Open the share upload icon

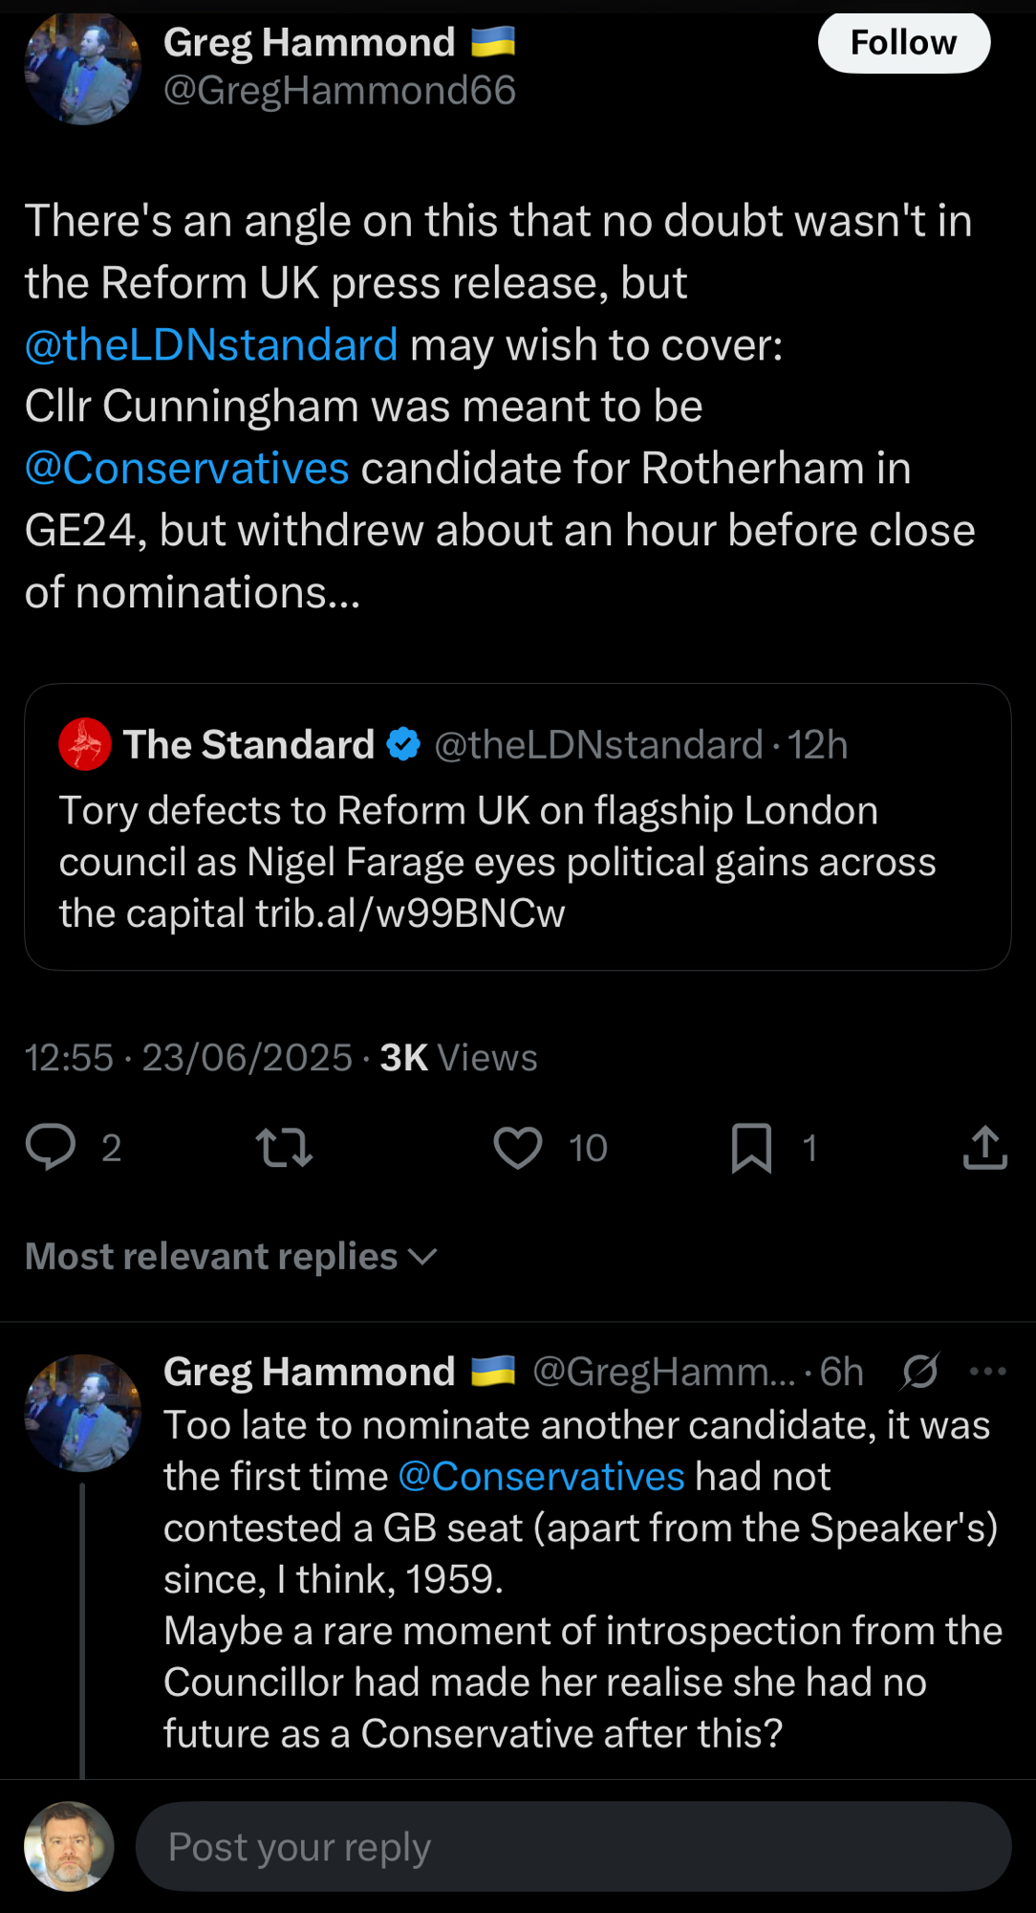(x=985, y=1147)
